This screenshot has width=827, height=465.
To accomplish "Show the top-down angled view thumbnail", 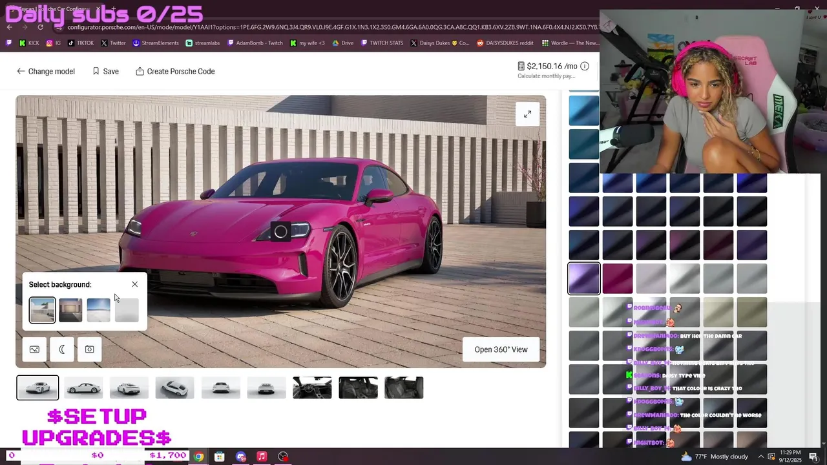I will [x=175, y=387].
